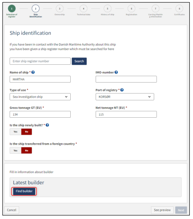193x219 pixels.
Task: Select Yes for transferred from foreign country
Action: pos(16,151)
